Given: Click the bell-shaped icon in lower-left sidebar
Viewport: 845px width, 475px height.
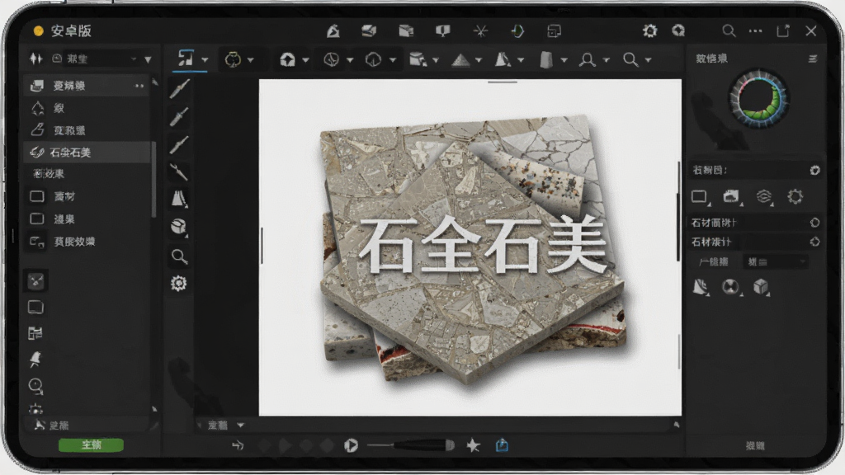Looking at the screenshot, I should (35, 360).
